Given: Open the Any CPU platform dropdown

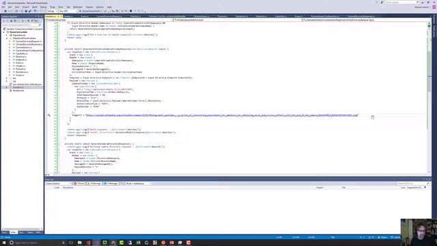Looking at the screenshot, I should [x=68, y=11].
